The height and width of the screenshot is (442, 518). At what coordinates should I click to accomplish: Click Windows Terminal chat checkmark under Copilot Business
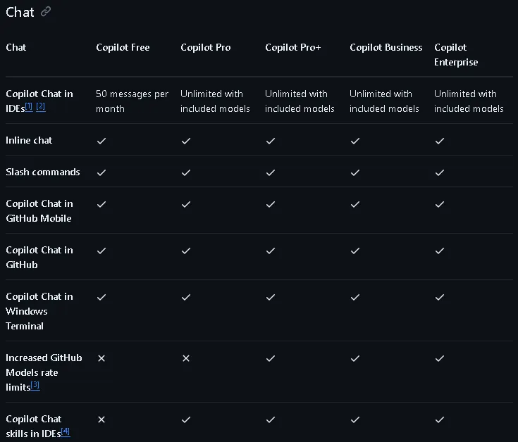[x=355, y=297]
